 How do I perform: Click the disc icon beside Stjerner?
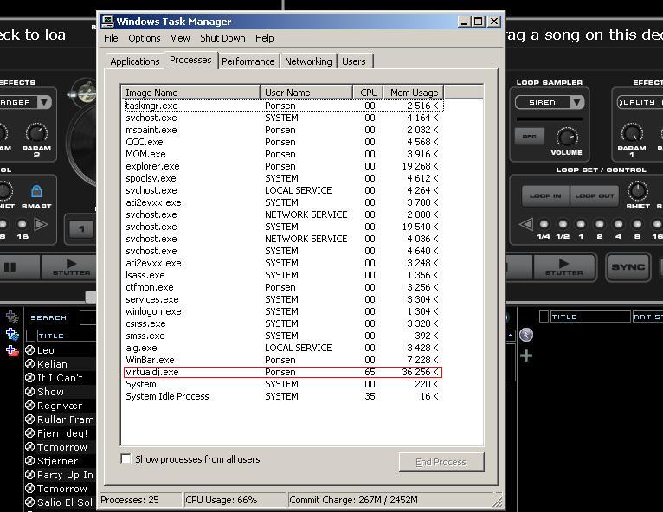[x=29, y=460]
